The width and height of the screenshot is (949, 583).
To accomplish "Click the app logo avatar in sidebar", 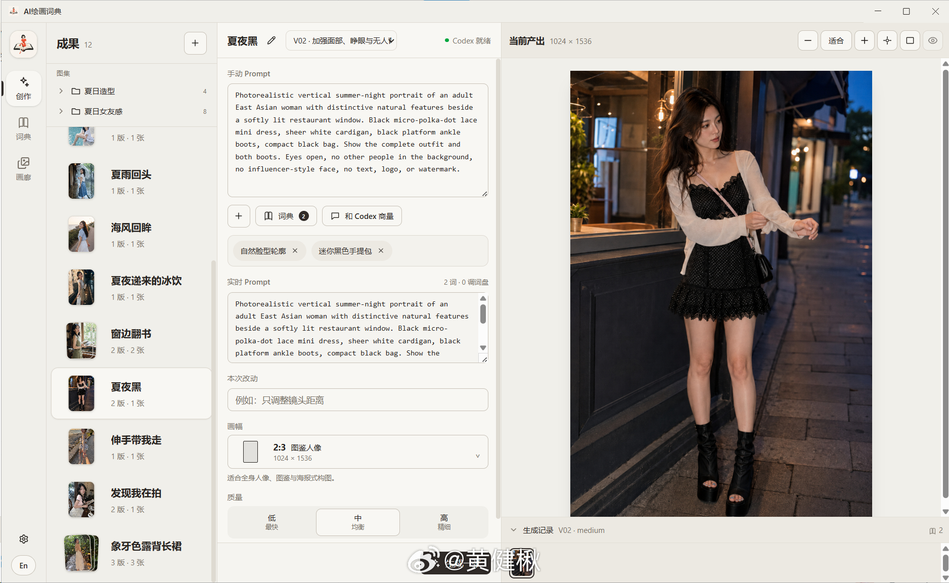I will point(24,44).
